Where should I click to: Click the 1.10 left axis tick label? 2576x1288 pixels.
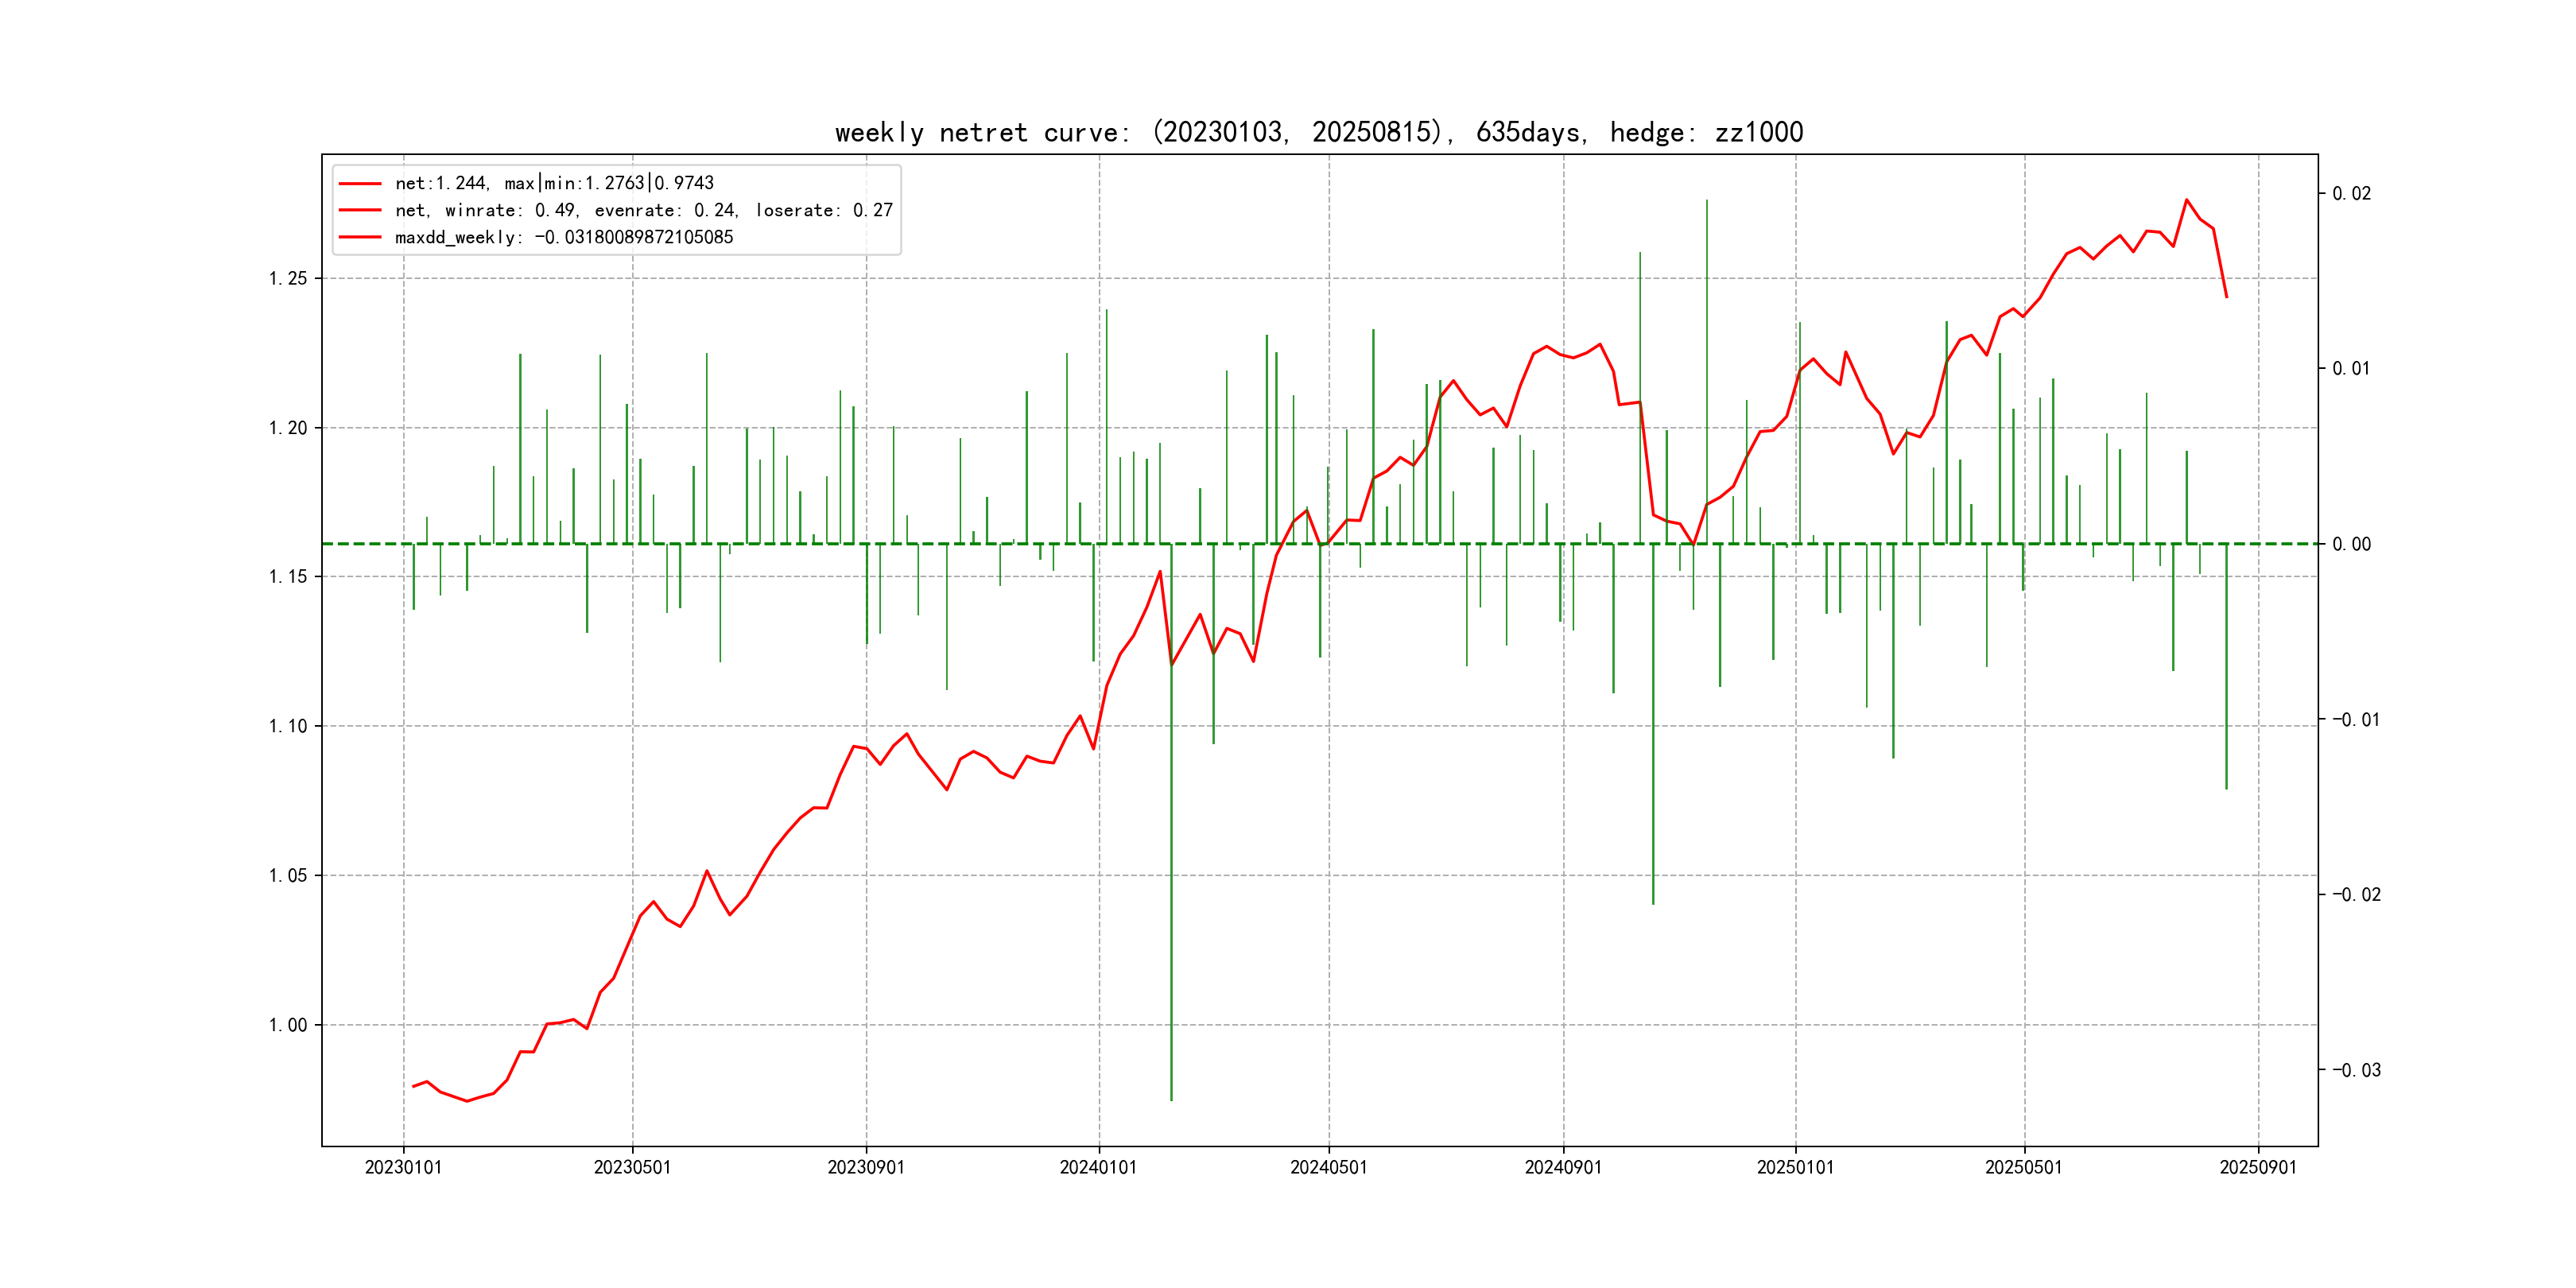(288, 727)
